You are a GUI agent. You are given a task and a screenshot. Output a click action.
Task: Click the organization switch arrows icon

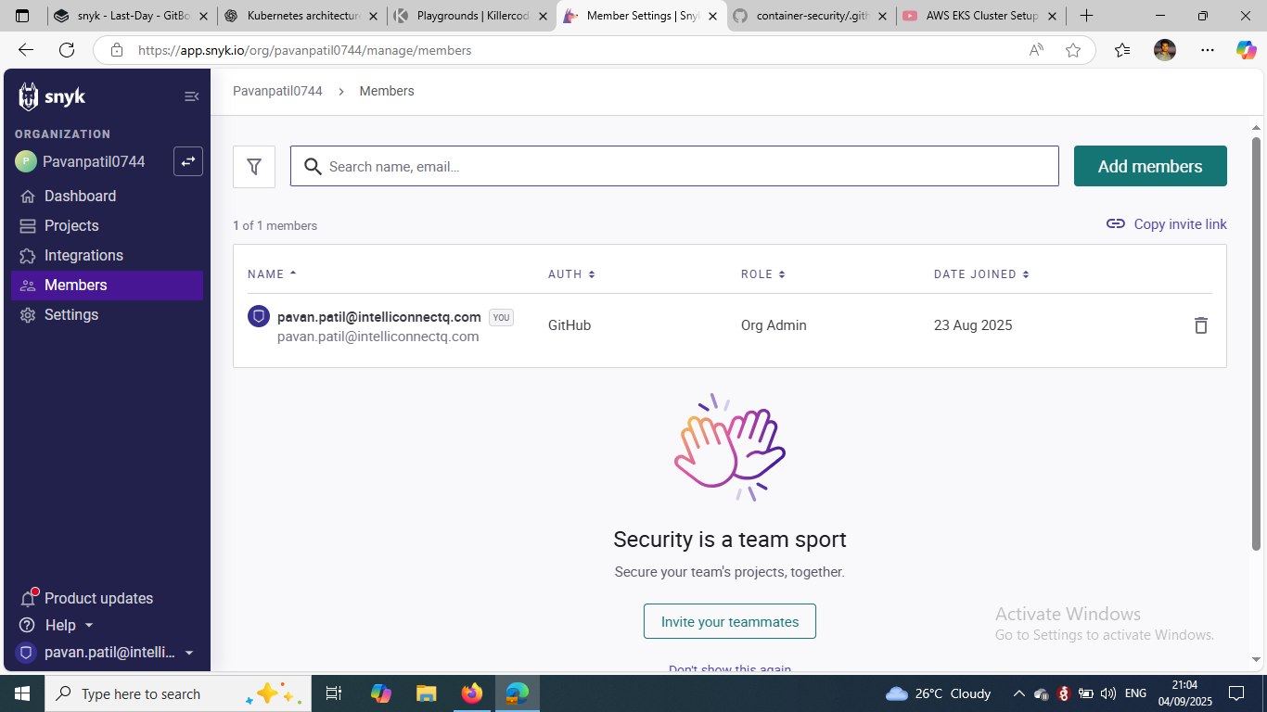point(188,161)
